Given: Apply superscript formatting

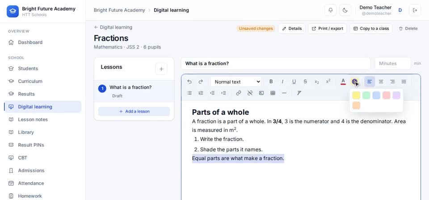Looking at the screenshot, I should pos(328,81).
